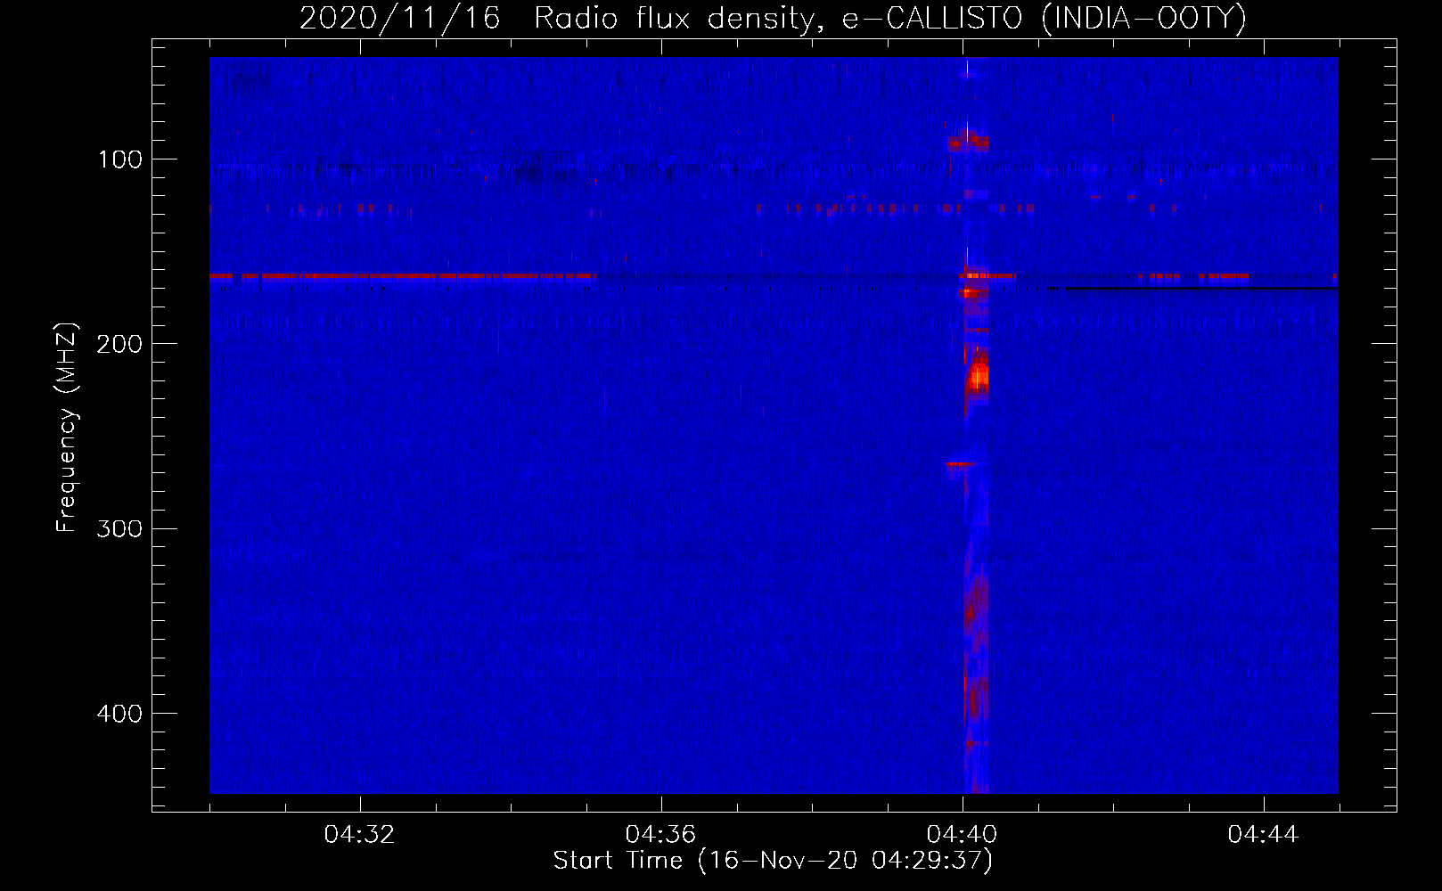Click the plot title '2020/11/16 Radio flux density'
The image size is (1442, 891).
773,18
